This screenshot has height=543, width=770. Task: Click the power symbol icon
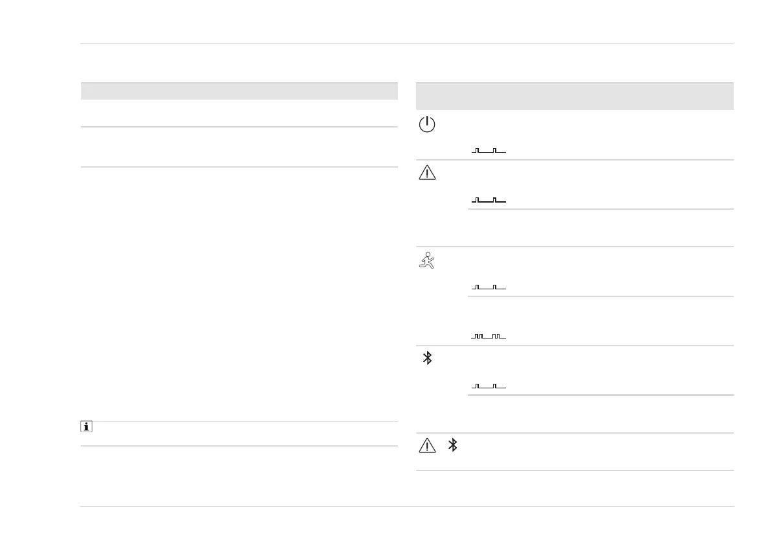[427, 124]
